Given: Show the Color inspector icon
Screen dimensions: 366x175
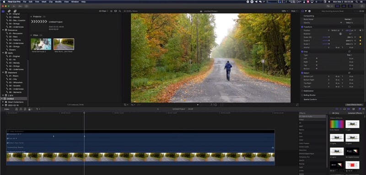Looking at the screenshot, I should 306,11.
